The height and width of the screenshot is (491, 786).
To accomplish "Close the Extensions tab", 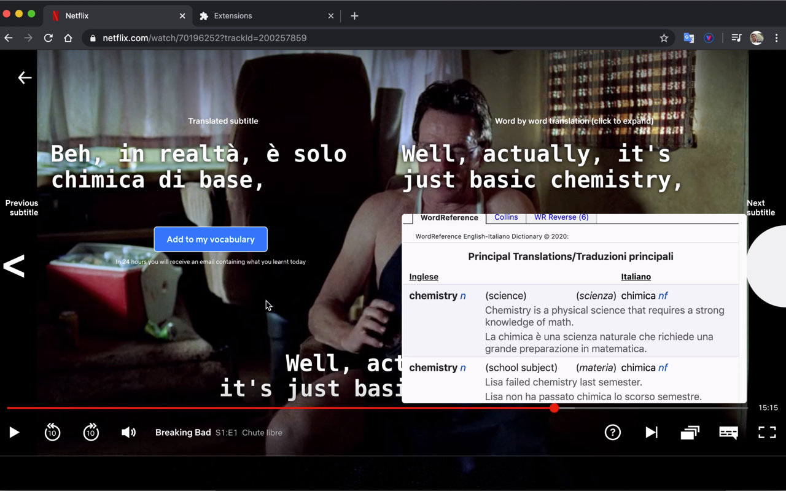I will (331, 16).
